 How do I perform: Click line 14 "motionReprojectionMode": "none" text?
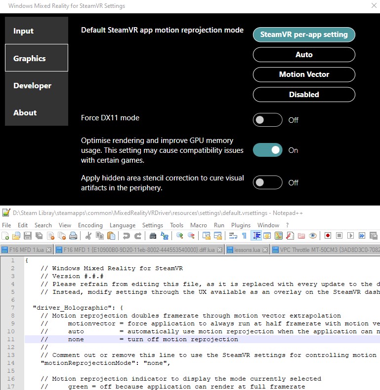point(105,363)
